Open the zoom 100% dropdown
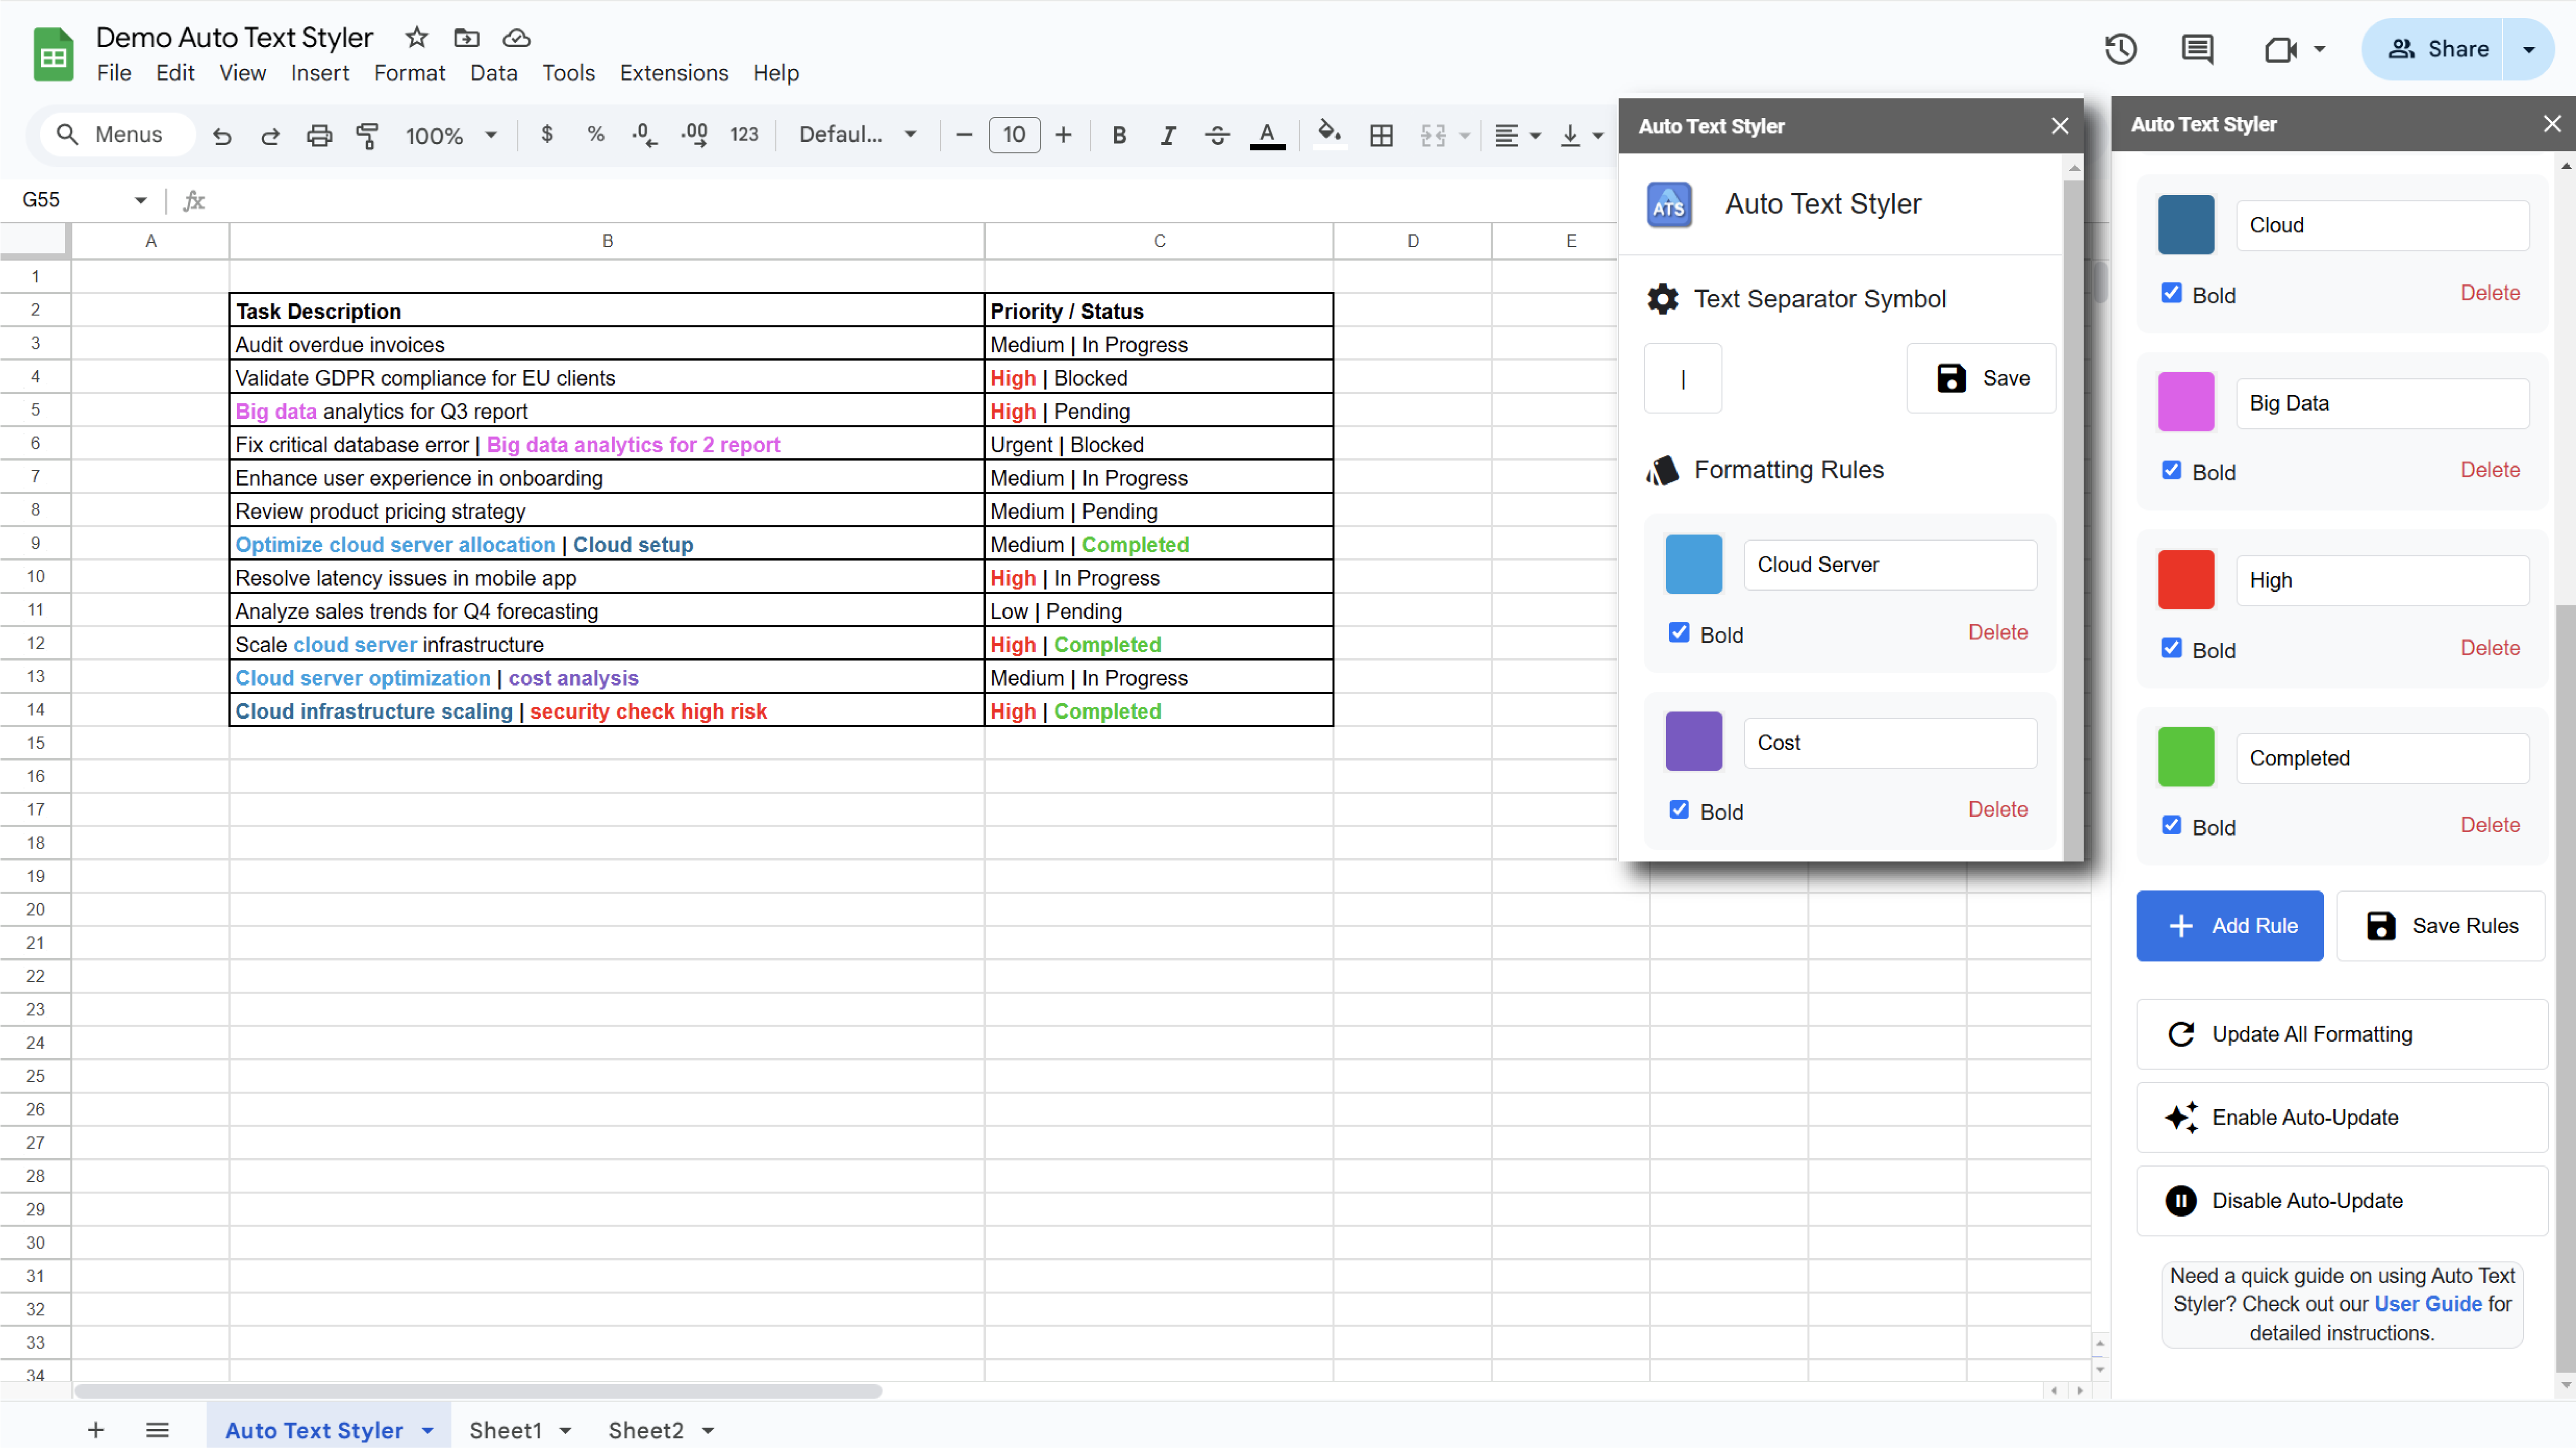 click(x=450, y=135)
